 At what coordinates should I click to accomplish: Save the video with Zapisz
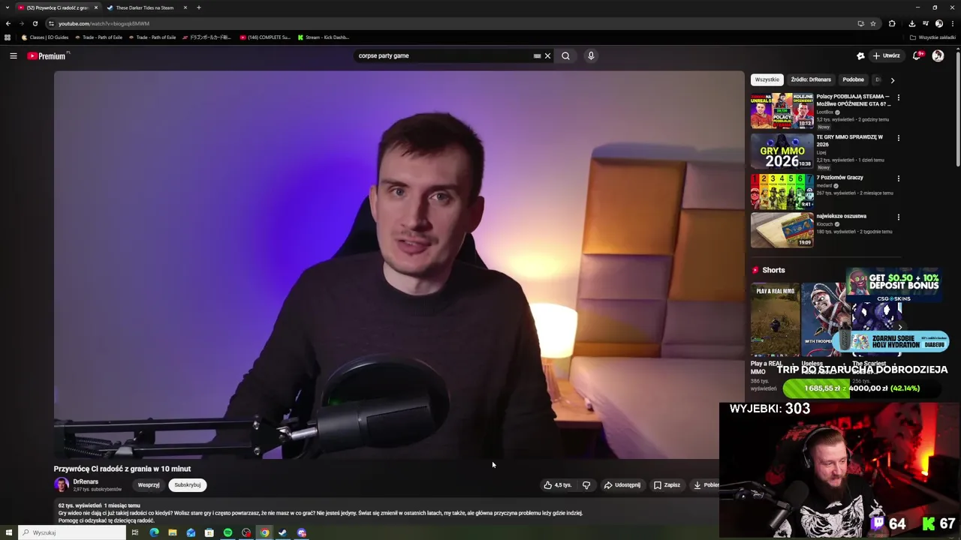(667, 485)
